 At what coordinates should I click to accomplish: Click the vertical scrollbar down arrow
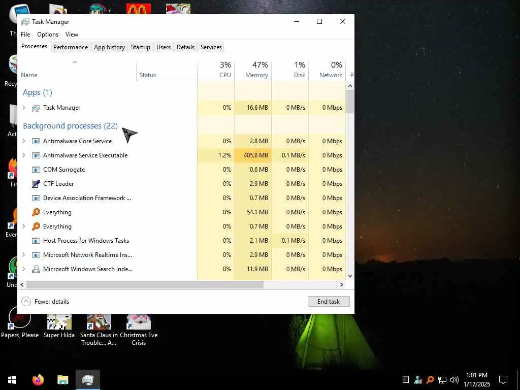[x=350, y=276]
